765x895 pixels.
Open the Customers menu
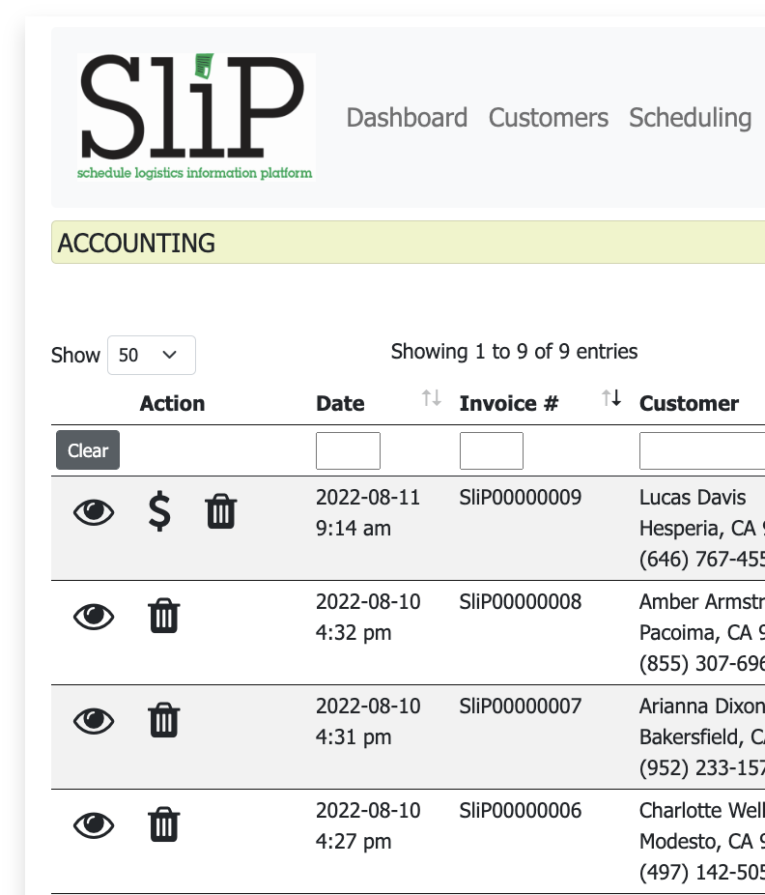(x=549, y=118)
